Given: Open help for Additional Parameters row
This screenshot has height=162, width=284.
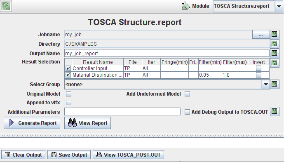Looking at the screenshot, I should point(275,111).
